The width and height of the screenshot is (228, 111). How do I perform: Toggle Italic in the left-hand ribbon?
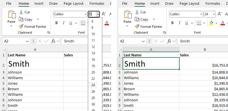coord(63,23)
